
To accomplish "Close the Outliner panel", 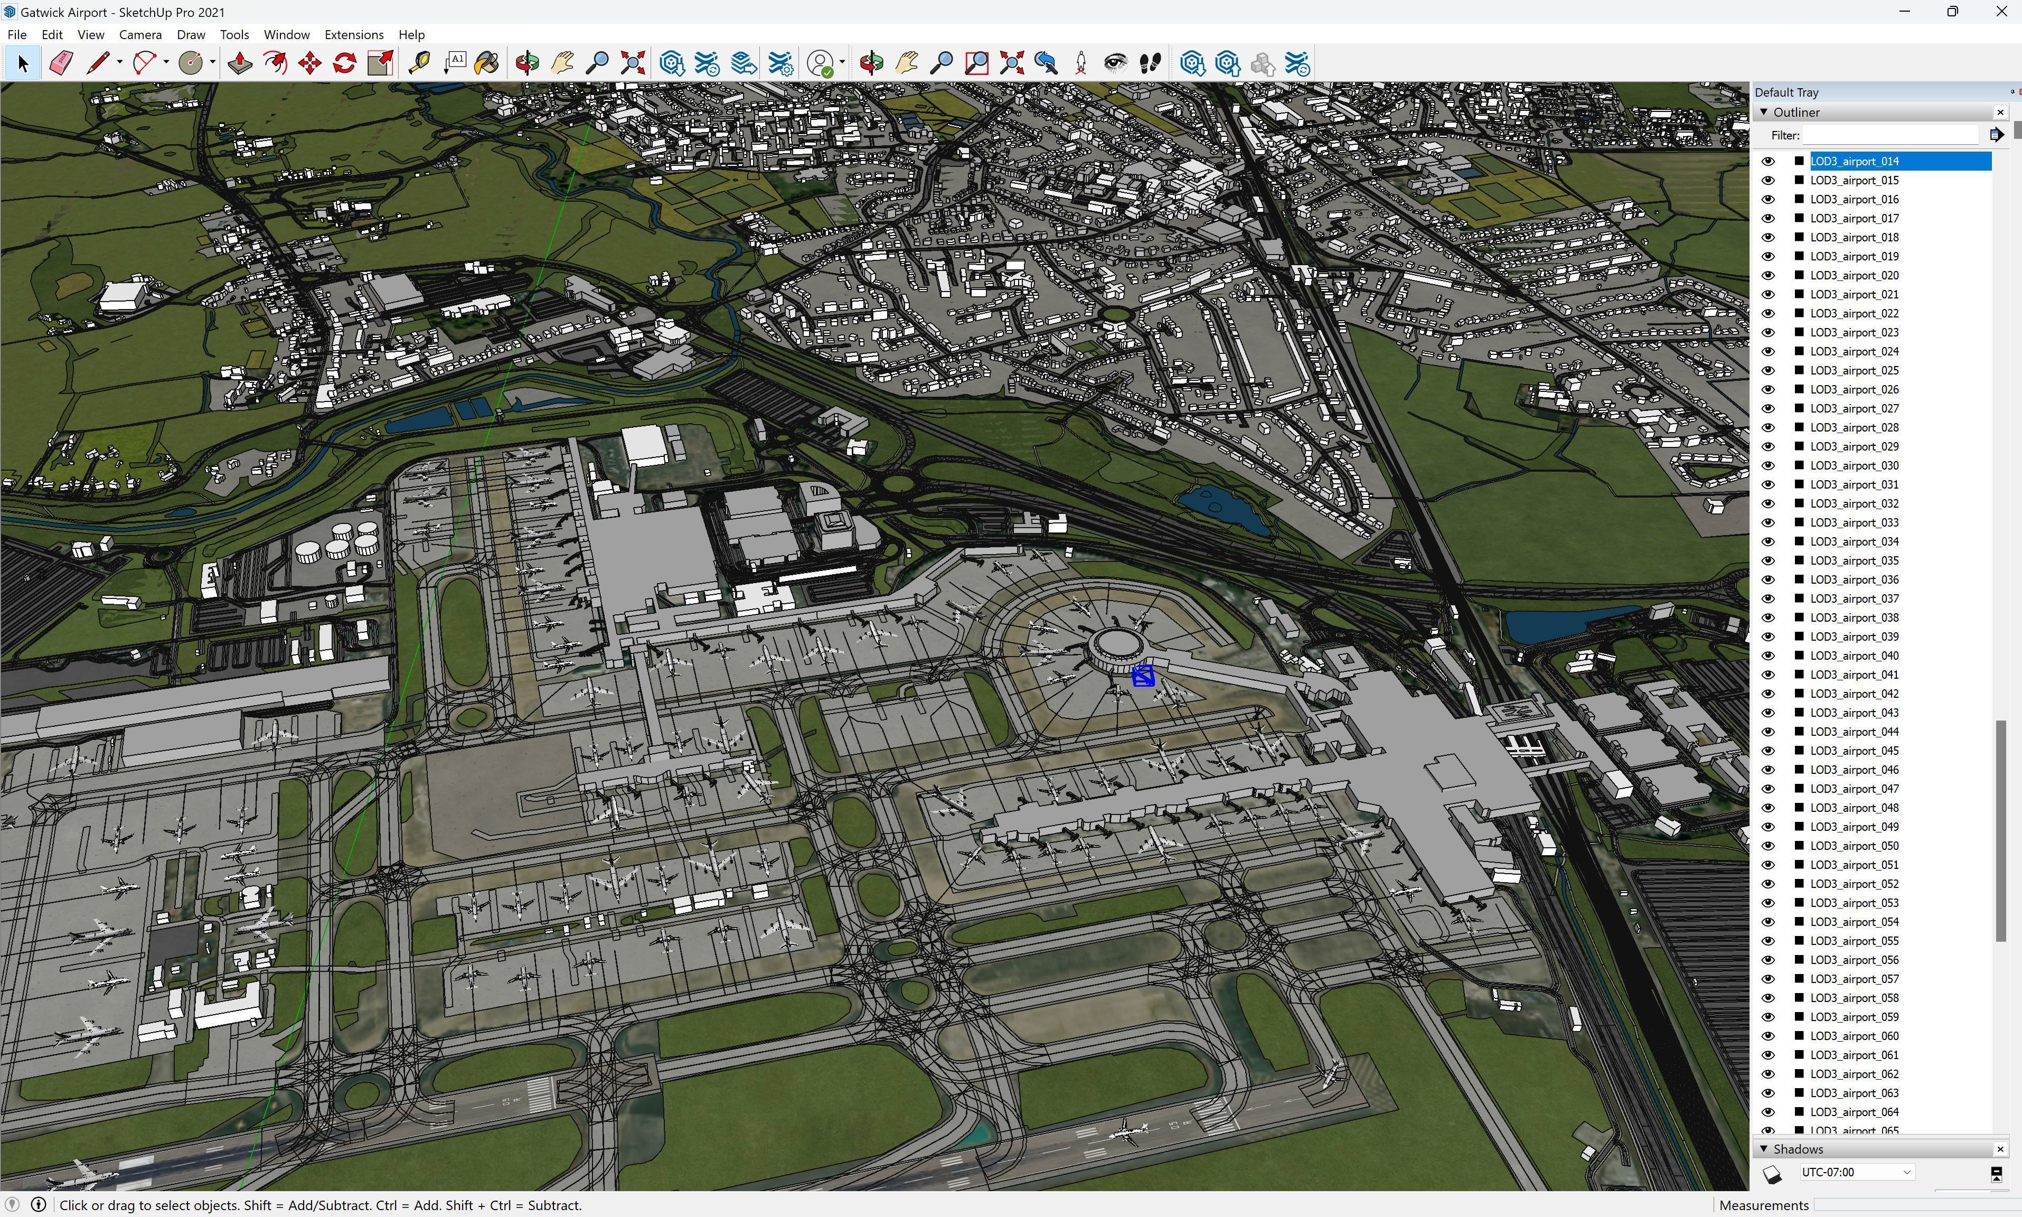I will coord(2001,113).
